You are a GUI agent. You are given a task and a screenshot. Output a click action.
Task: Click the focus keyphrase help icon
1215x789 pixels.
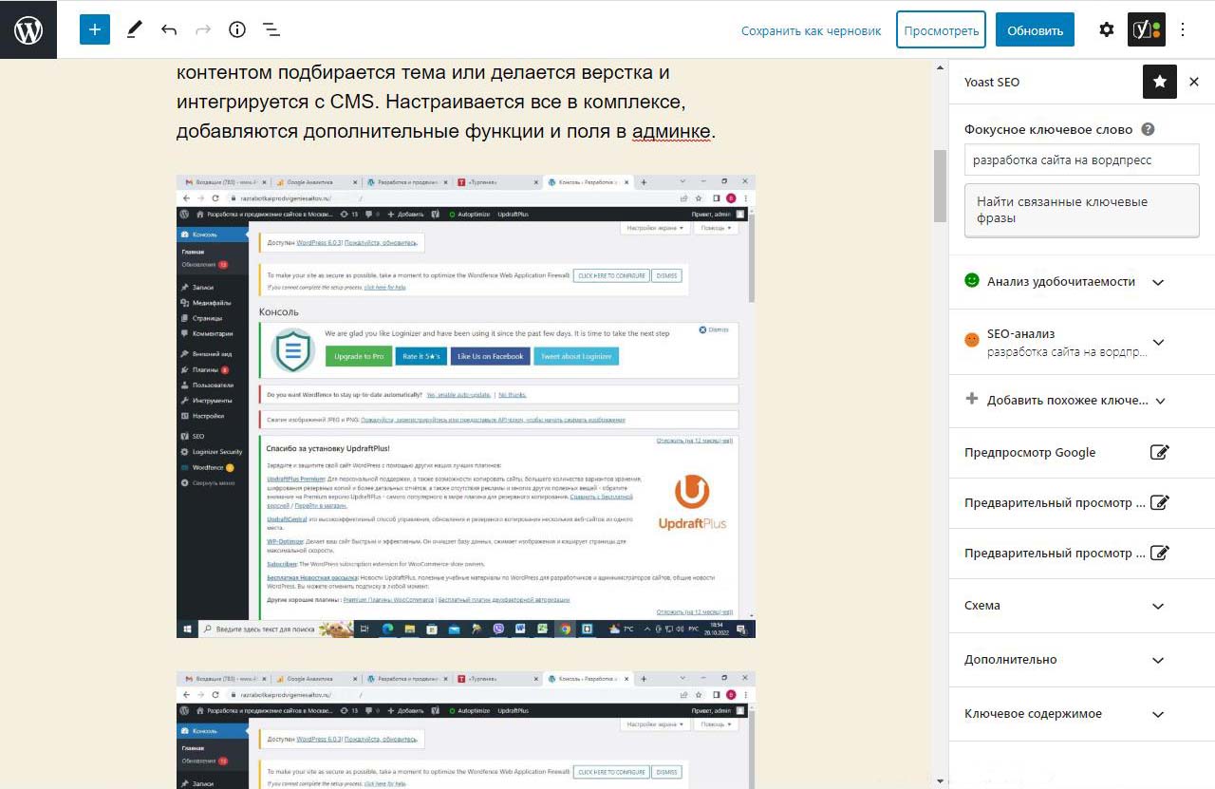click(x=1148, y=129)
